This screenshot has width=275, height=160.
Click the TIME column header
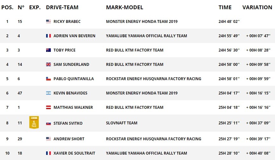225,7
